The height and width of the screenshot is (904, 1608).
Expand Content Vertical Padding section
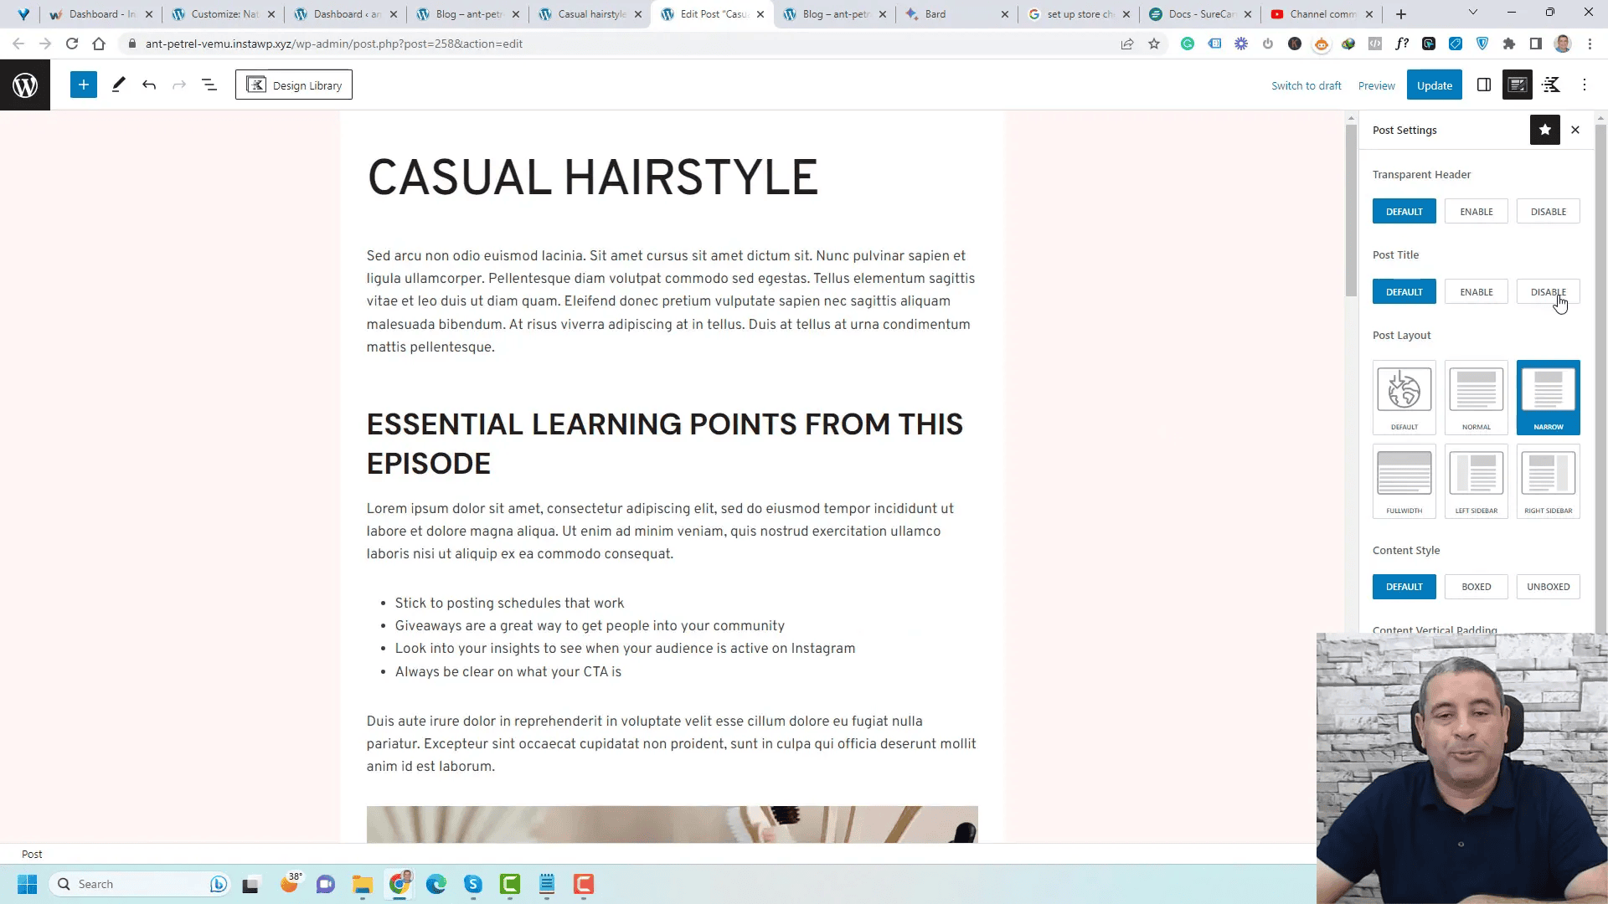(x=1435, y=629)
